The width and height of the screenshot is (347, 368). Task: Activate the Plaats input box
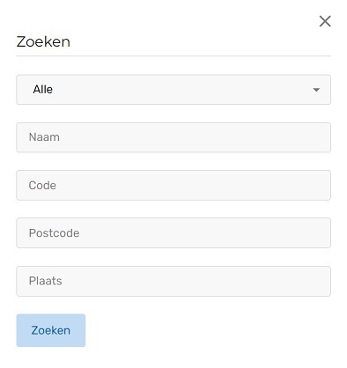pos(173,281)
